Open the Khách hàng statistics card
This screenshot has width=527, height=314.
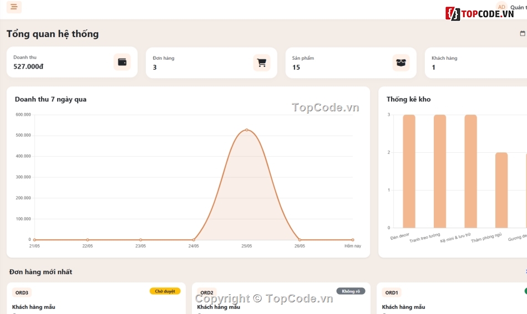click(x=476, y=63)
